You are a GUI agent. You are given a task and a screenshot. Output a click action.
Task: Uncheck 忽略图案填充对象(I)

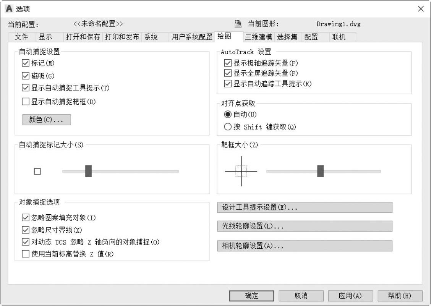coord(26,218)
